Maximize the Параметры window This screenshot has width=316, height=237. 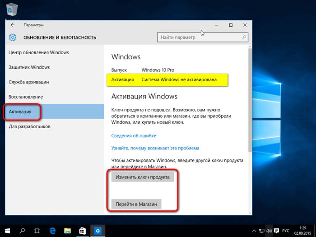(x=231, y=25)
